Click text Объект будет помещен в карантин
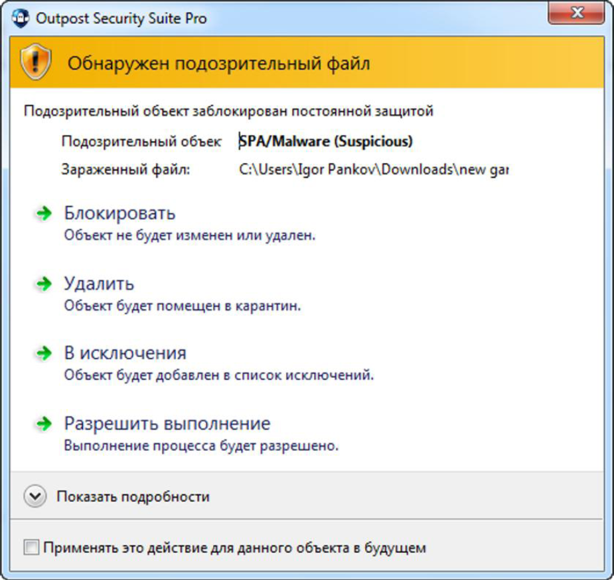 [x=183, y=306]
